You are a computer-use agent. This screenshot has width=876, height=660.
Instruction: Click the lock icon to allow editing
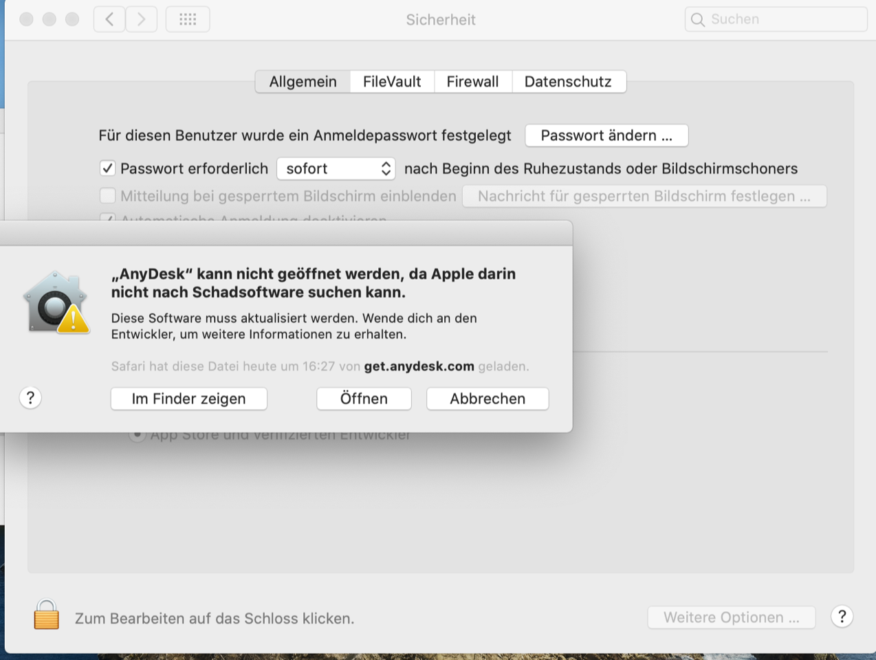pyautogui.click(x=47, y=615)
